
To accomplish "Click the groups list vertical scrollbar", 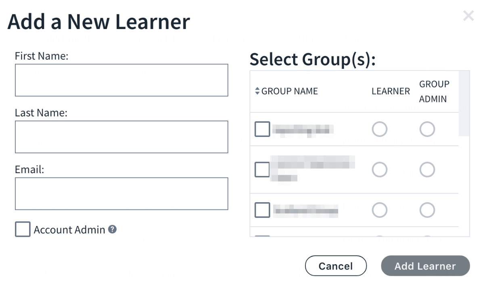I will pos(464,104).
